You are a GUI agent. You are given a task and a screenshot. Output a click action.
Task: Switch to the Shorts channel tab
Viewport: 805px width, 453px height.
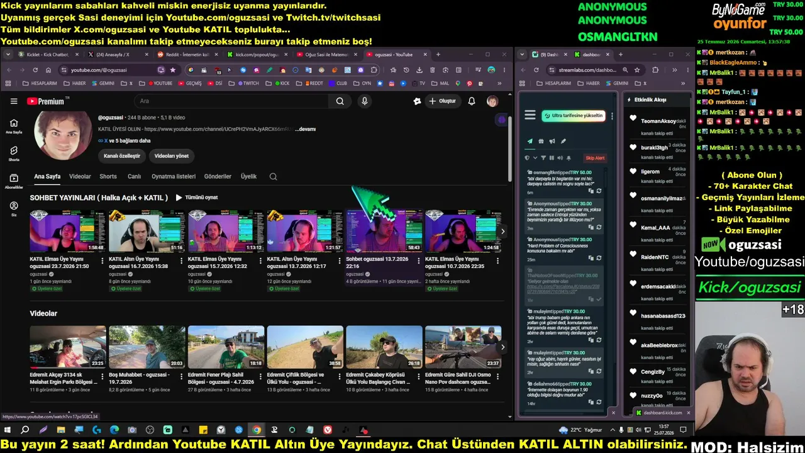(x=108, y=177)
